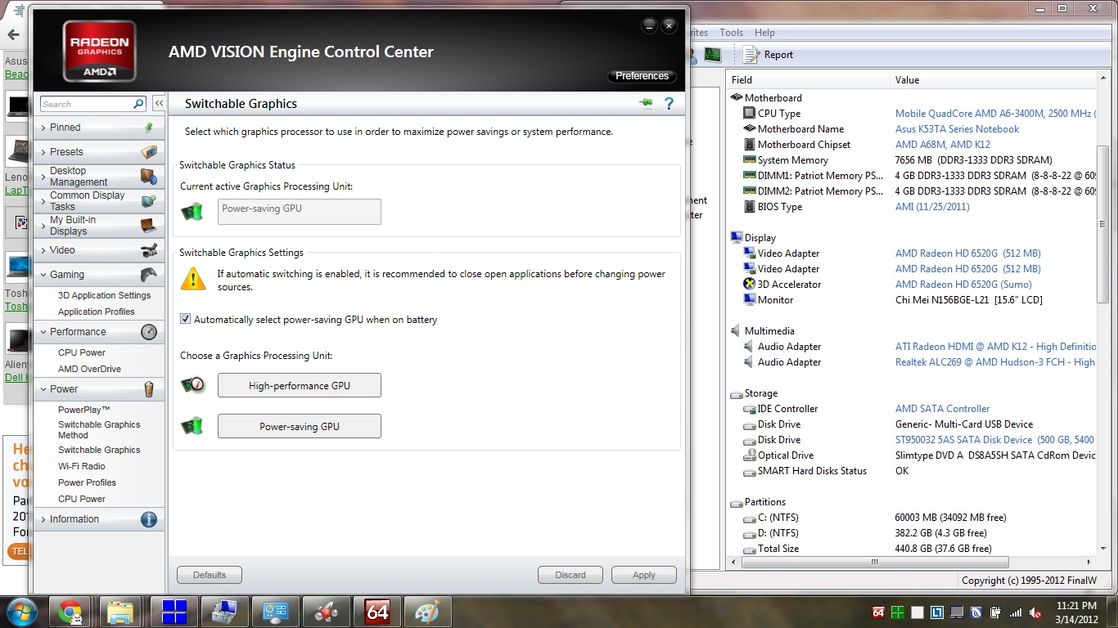Click the Pinned pushpin icon in sidebar
This screenshot has height=628, width=1118.
(149, 128)
